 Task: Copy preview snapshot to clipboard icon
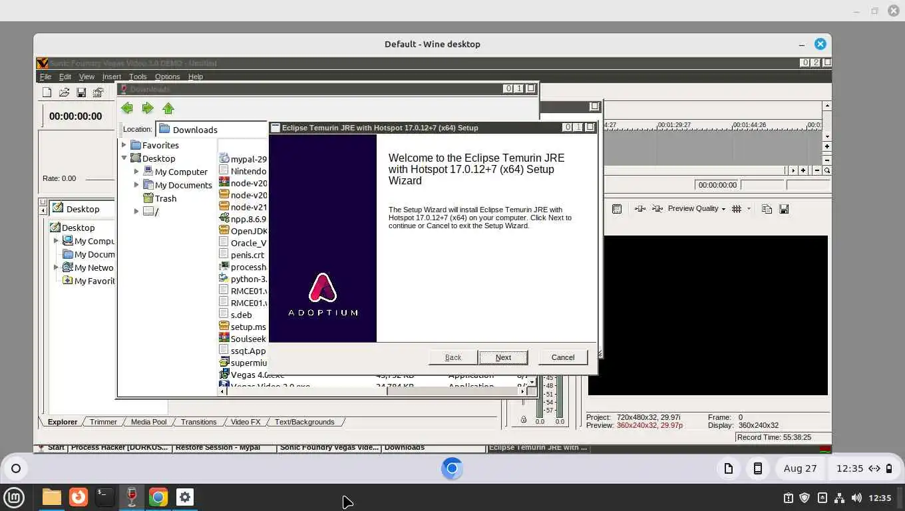coord(767,209)
